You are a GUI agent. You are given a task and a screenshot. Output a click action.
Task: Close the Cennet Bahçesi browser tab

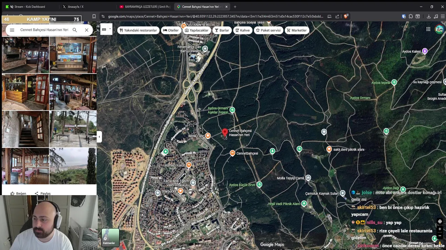[226, 7]
